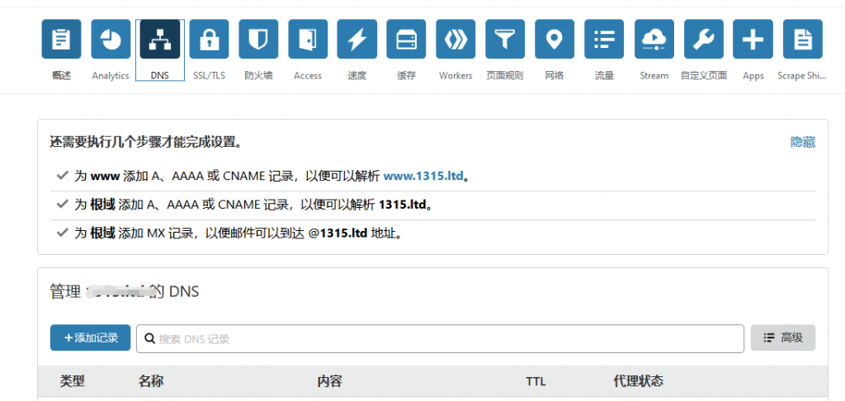Open the 页面规则 funnel icon
845x401 pixels.
pos(505,39)
